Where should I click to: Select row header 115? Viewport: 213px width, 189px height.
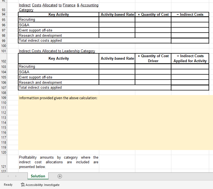click(4, 128)
